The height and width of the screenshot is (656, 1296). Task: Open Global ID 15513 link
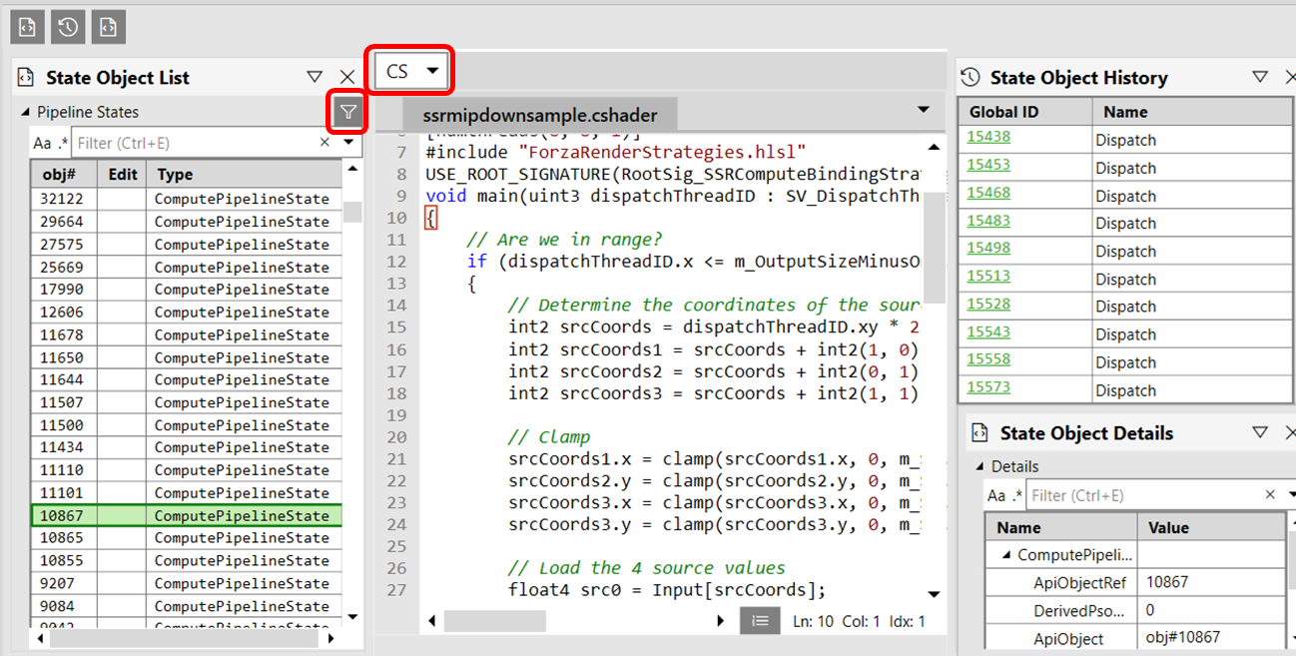pos(988,277)
